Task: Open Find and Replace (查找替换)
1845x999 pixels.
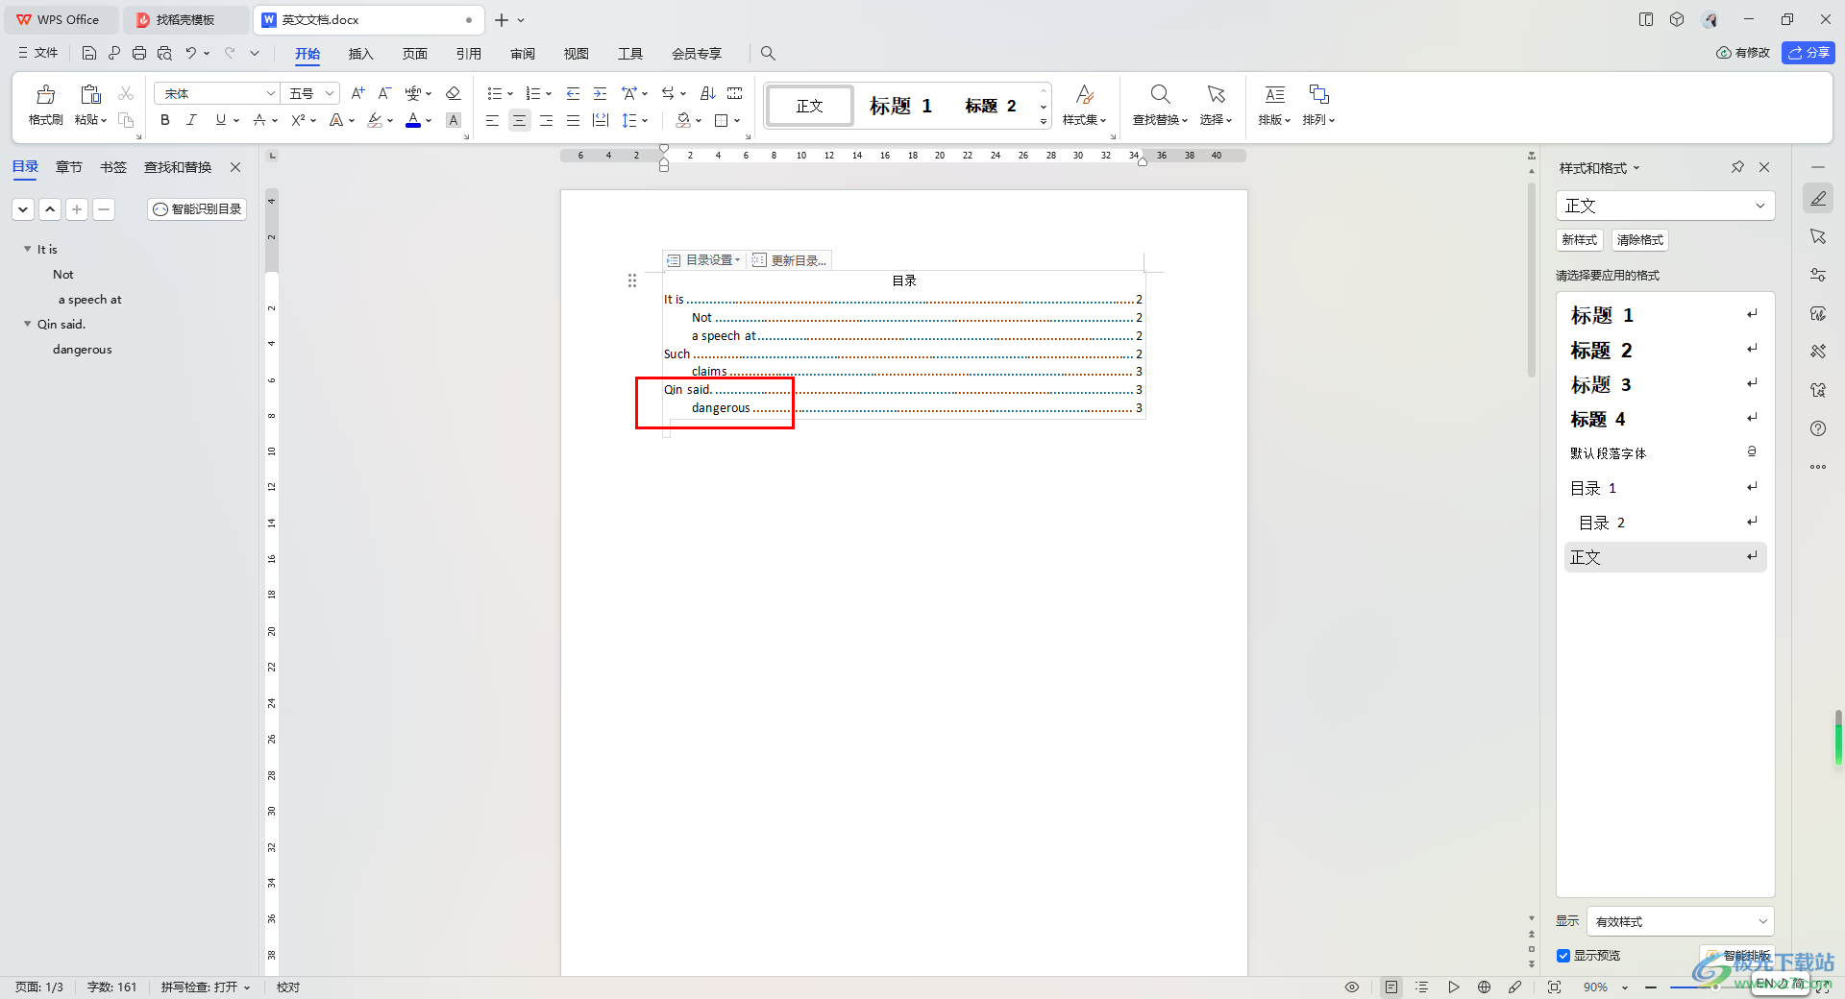Action: (x=1160, y=106)
